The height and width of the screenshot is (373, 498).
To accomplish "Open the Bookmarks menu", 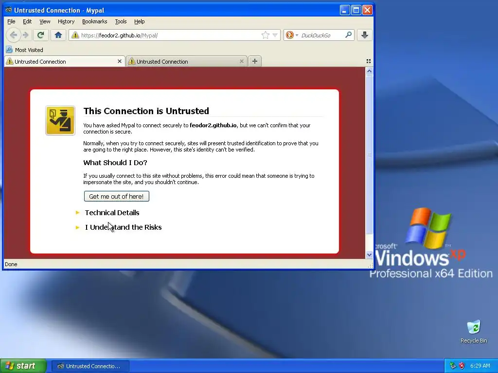I will (x=95, y=21).
